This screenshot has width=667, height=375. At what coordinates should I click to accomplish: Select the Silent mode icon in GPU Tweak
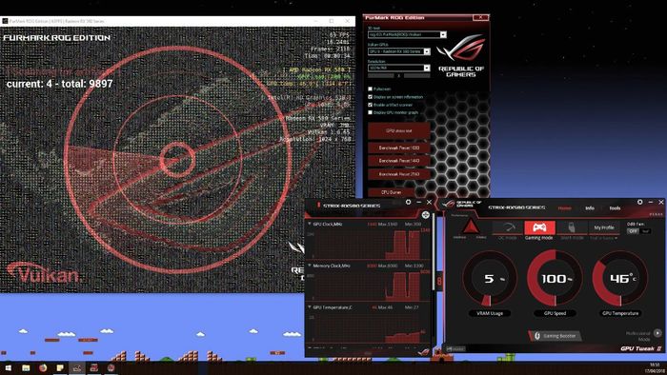point(572,227)
